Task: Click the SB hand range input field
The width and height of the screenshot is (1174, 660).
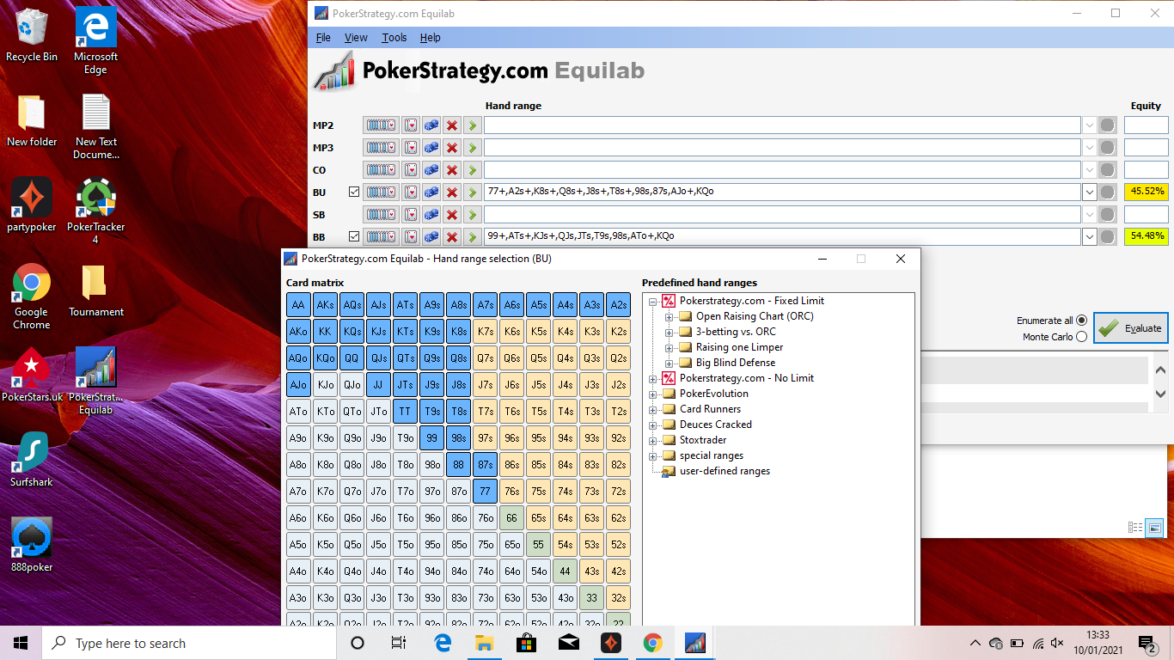Action: pos(782,214)
